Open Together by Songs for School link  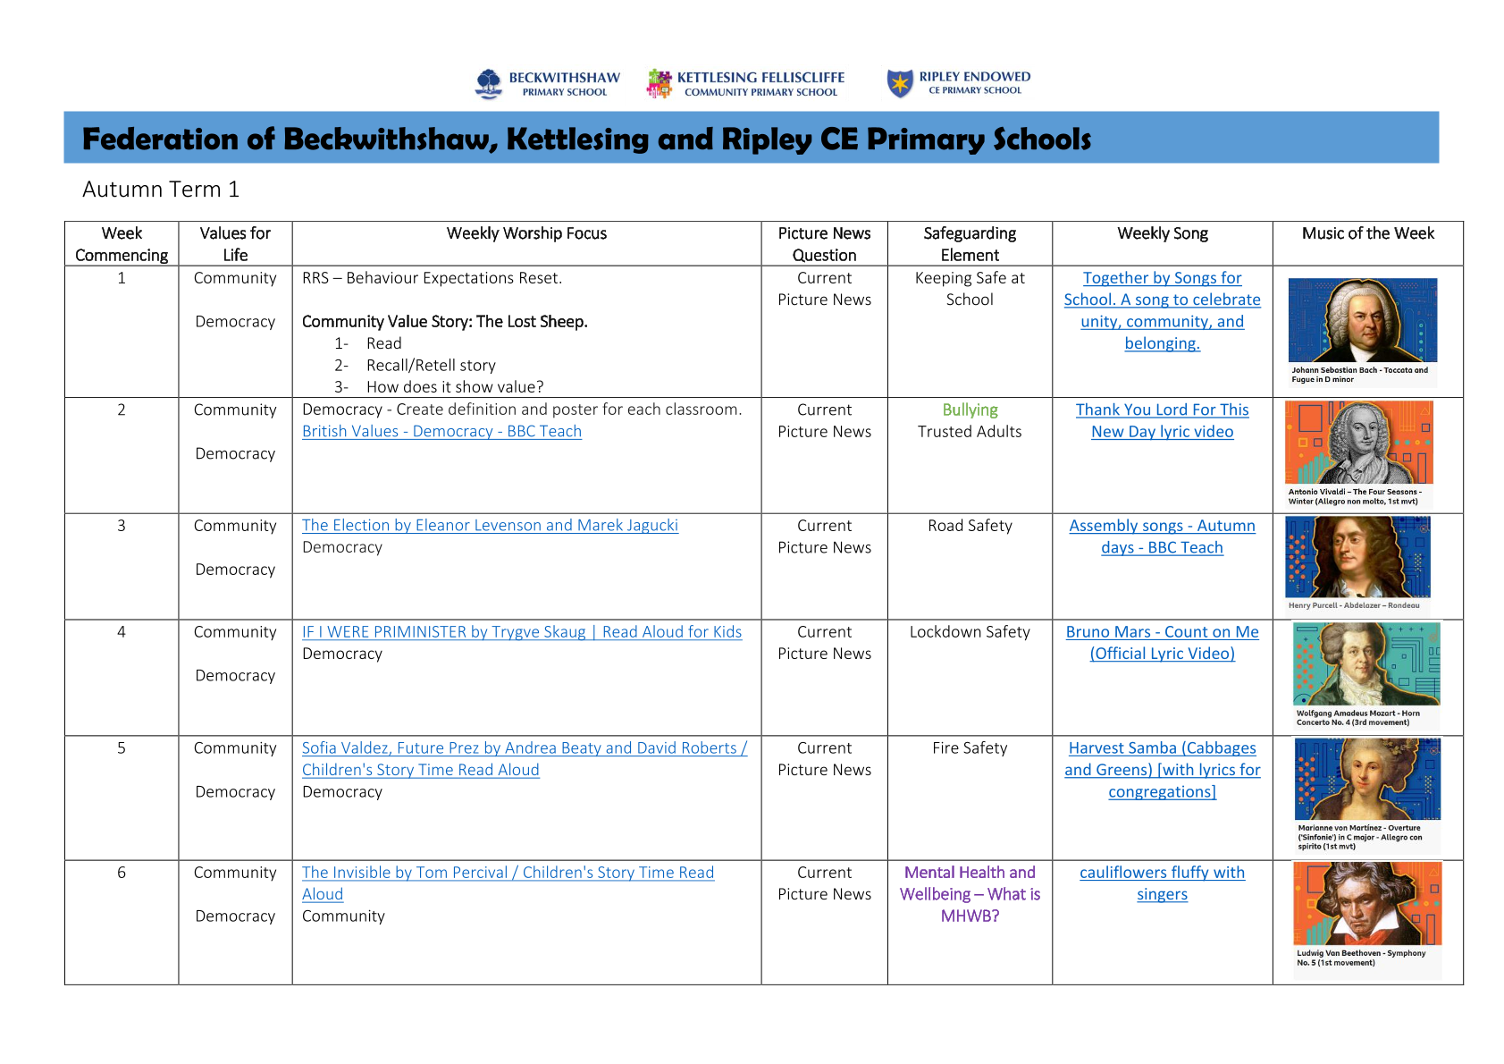pyautogui.click(x=1162, y=300)
